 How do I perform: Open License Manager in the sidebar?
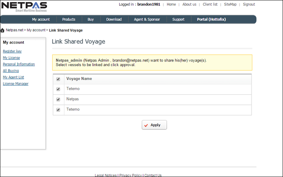(x=16, y=84)
